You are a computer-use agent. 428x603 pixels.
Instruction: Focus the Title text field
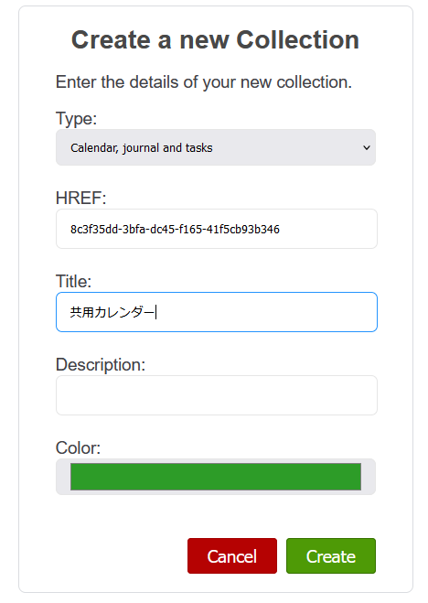pos(217,312)
